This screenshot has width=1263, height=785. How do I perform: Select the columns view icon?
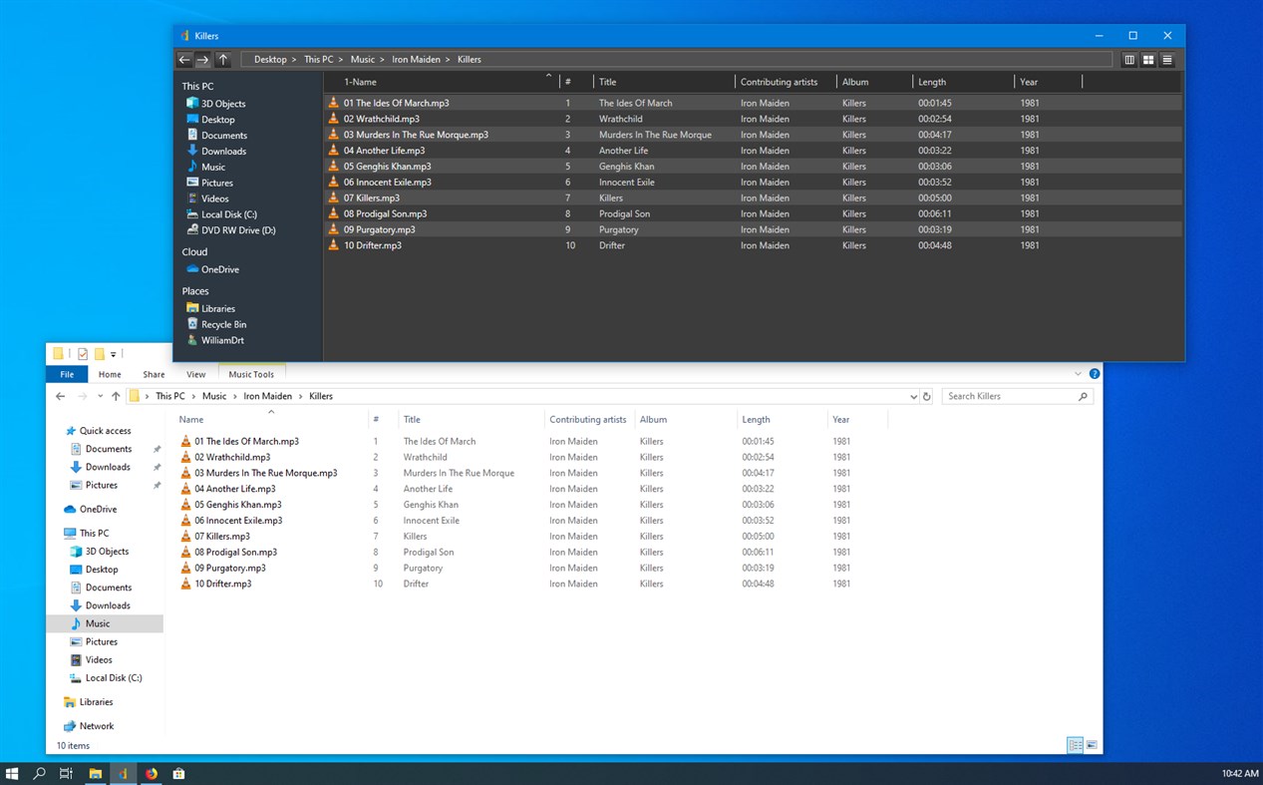(1129, 59)
